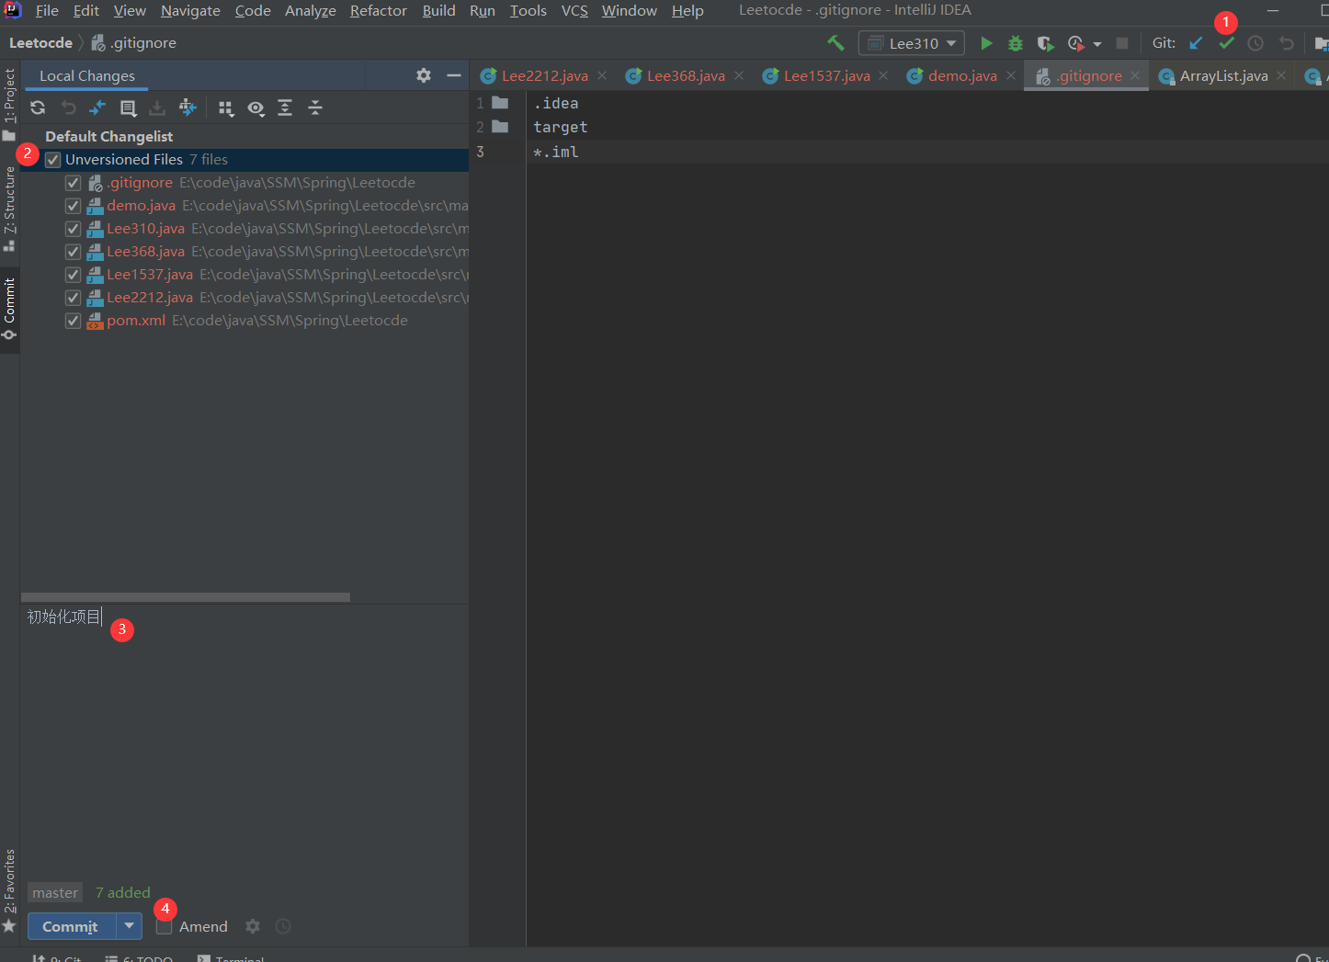
Task: Click the Expand All icon in changes toolbar
Action: coord(285,108)
